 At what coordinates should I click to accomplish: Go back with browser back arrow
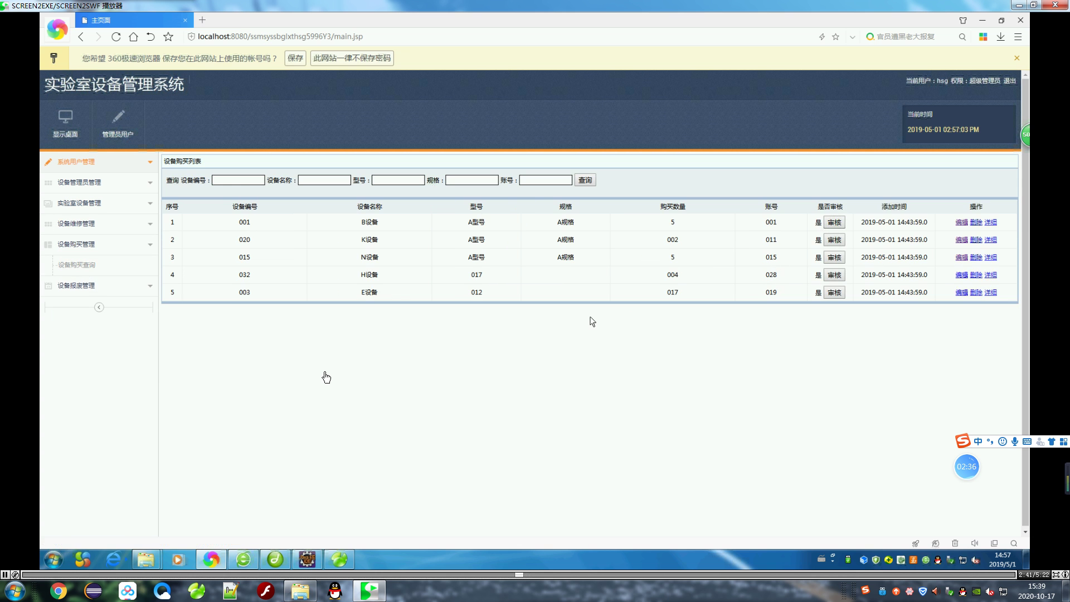81,37
